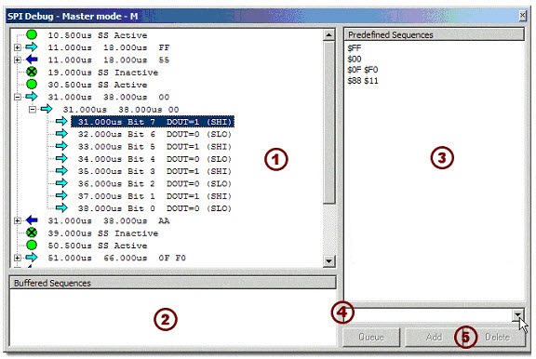Click the blue left arrow icon for 11.000us 55
The width and height of the screenshot is (536, 359).
tap(32, 60)
